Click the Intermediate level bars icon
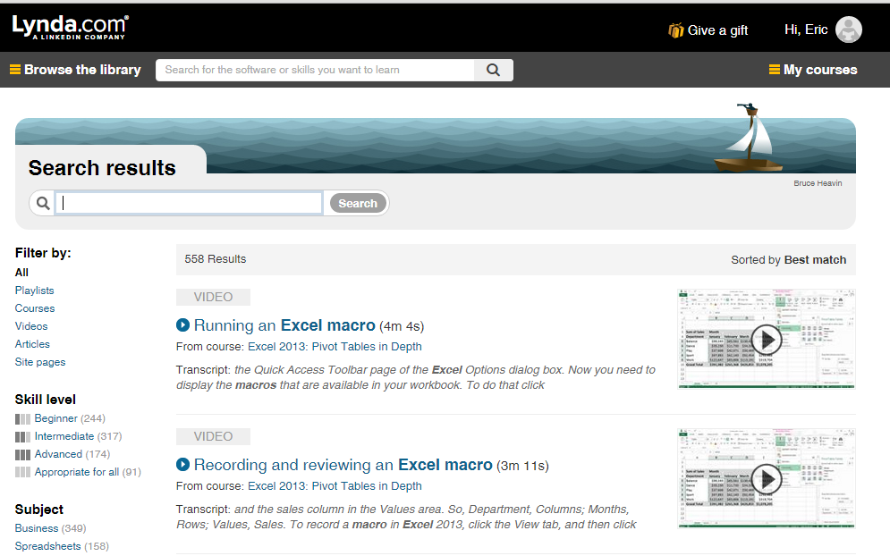Image resolution: width=890 pixels, height=556 pixels. pos(22,437)
